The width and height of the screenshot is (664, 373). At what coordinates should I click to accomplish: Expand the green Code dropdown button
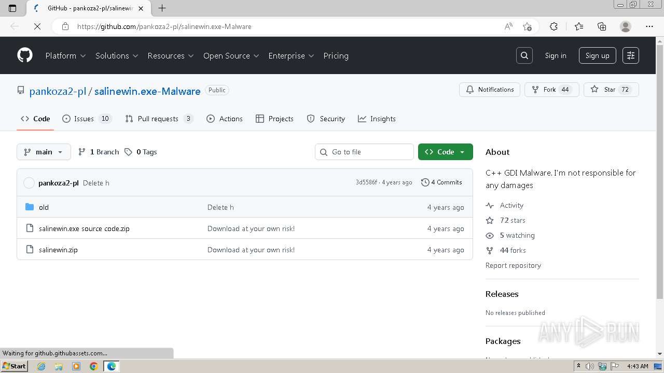[x=446, y=152]
